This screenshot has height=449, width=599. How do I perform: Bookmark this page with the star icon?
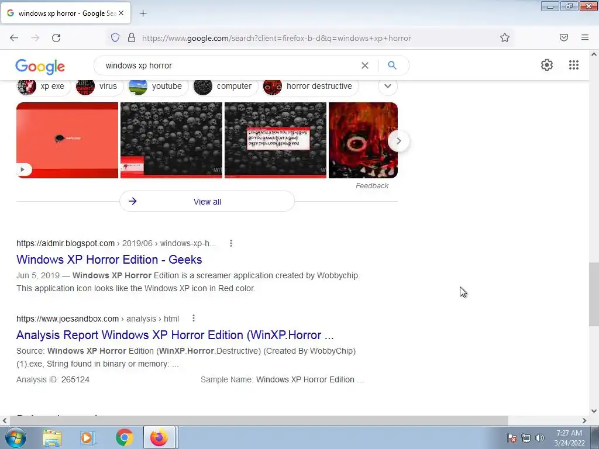[x=505, y=37]
